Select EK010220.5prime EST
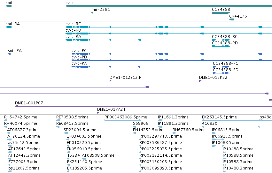 coord(68,146)
